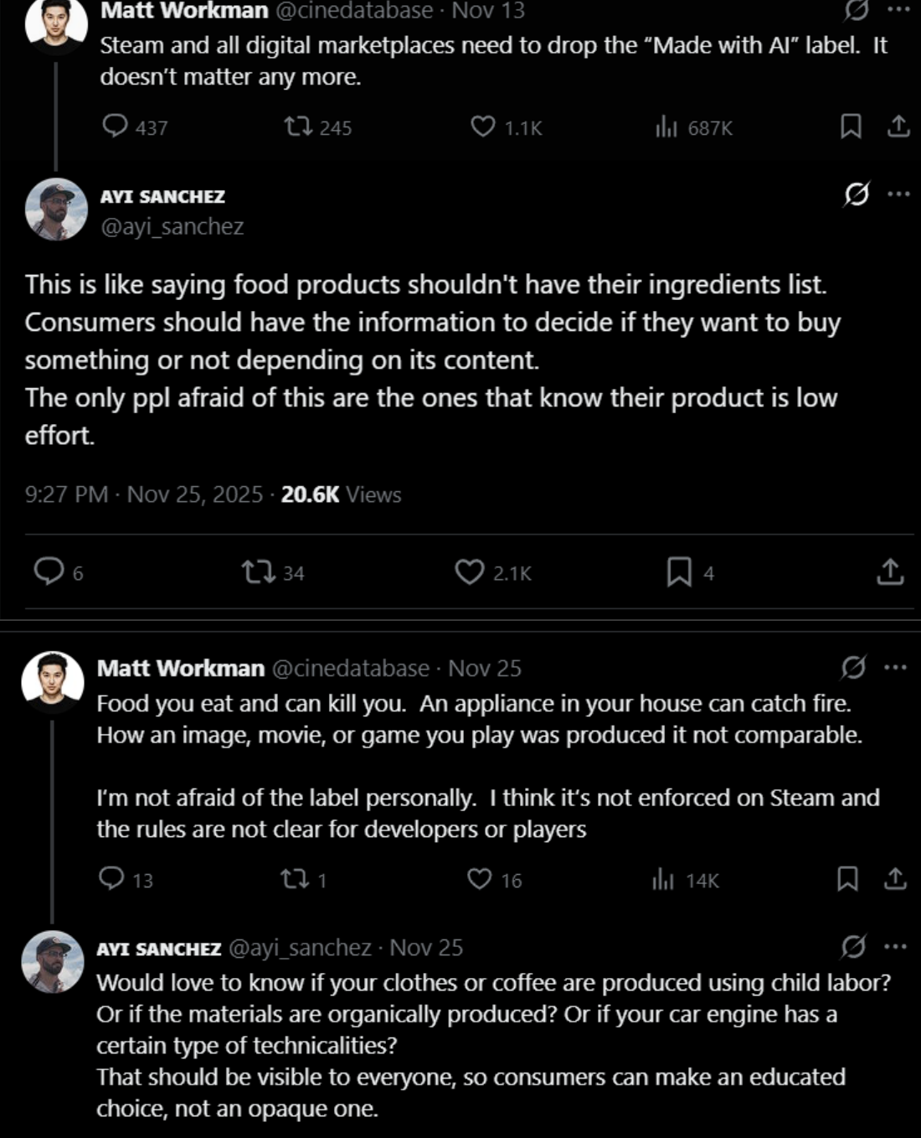Open the @ayi_sanchez handle link
Viewport: 921px width, 1138px height.
(172, 226)
